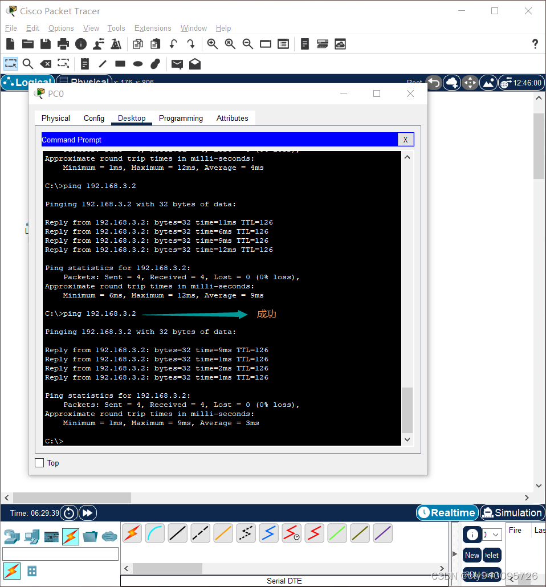Pick the Inspect magnifier tool

(x=28, y=64)
